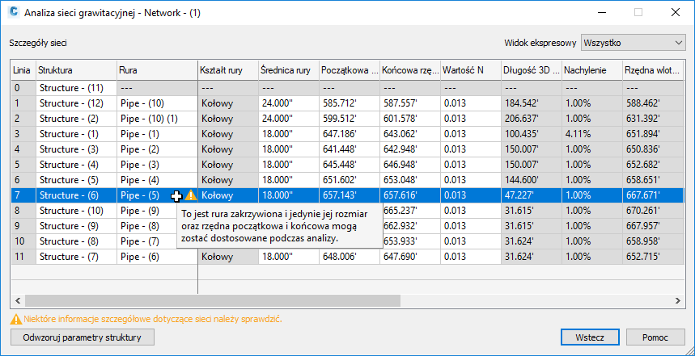Click the warning triangle beside the network details message
Viewport: 695px width, 356px height.
click(x=15, y=319)
